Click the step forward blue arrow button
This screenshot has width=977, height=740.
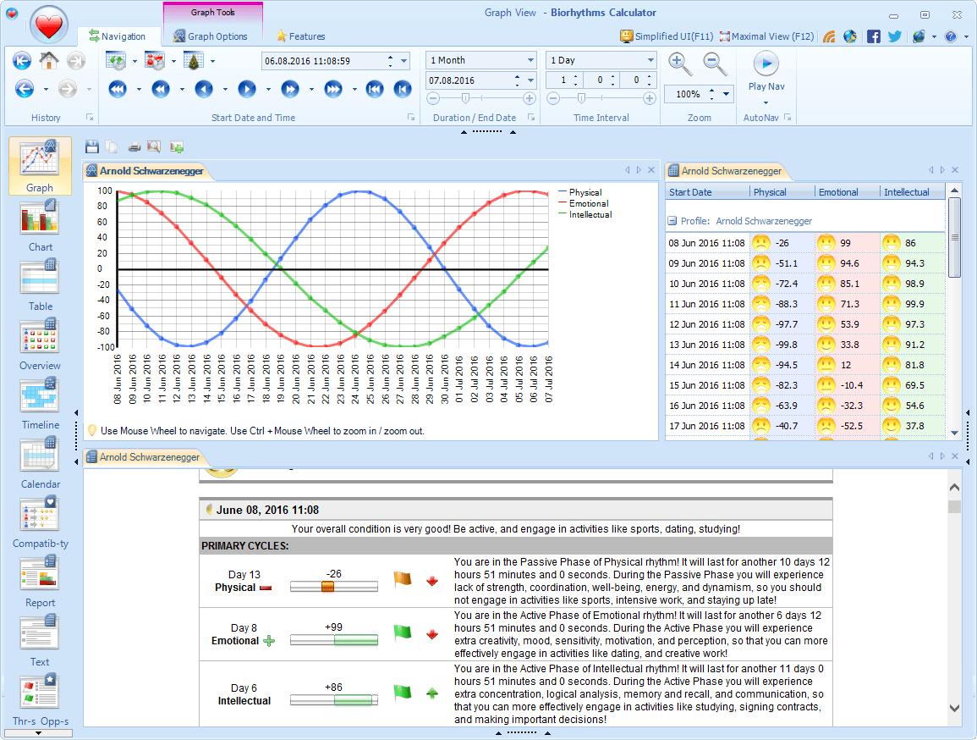[x=247, y=89]
